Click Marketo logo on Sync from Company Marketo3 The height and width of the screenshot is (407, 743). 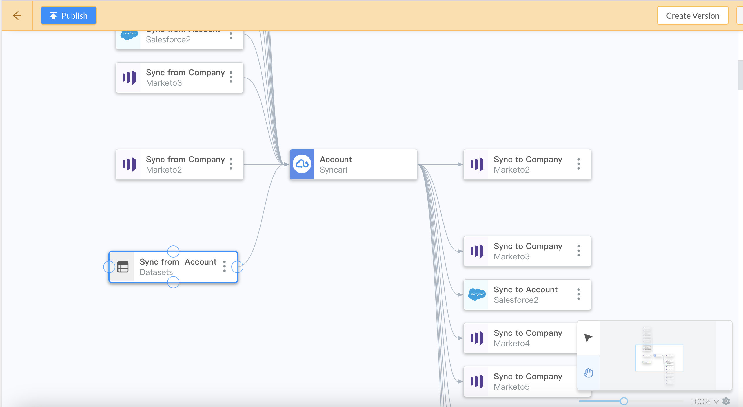129,78
